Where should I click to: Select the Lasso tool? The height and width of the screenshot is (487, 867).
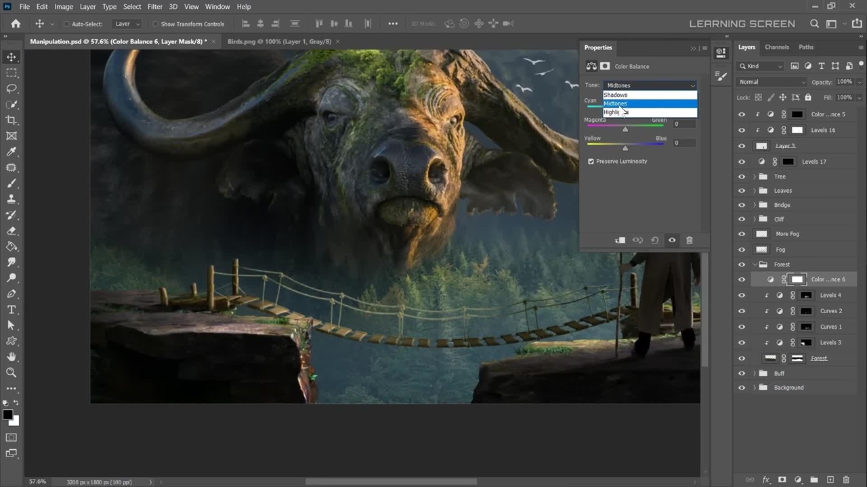point(12,89)
